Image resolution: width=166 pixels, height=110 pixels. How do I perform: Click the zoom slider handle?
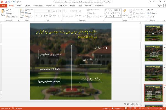148,108
